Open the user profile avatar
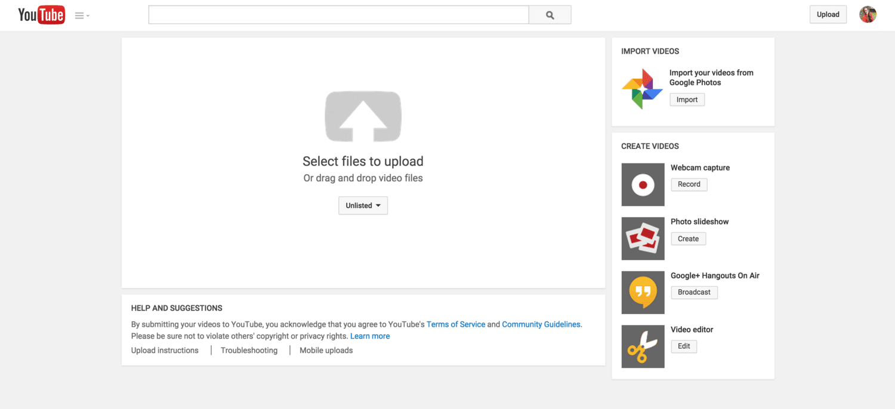895x409 pixels. point(868,15)
